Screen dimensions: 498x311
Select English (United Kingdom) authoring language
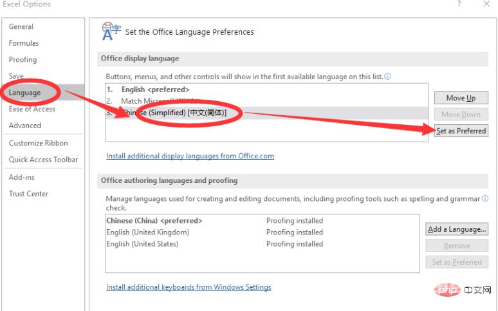(148, 232)
